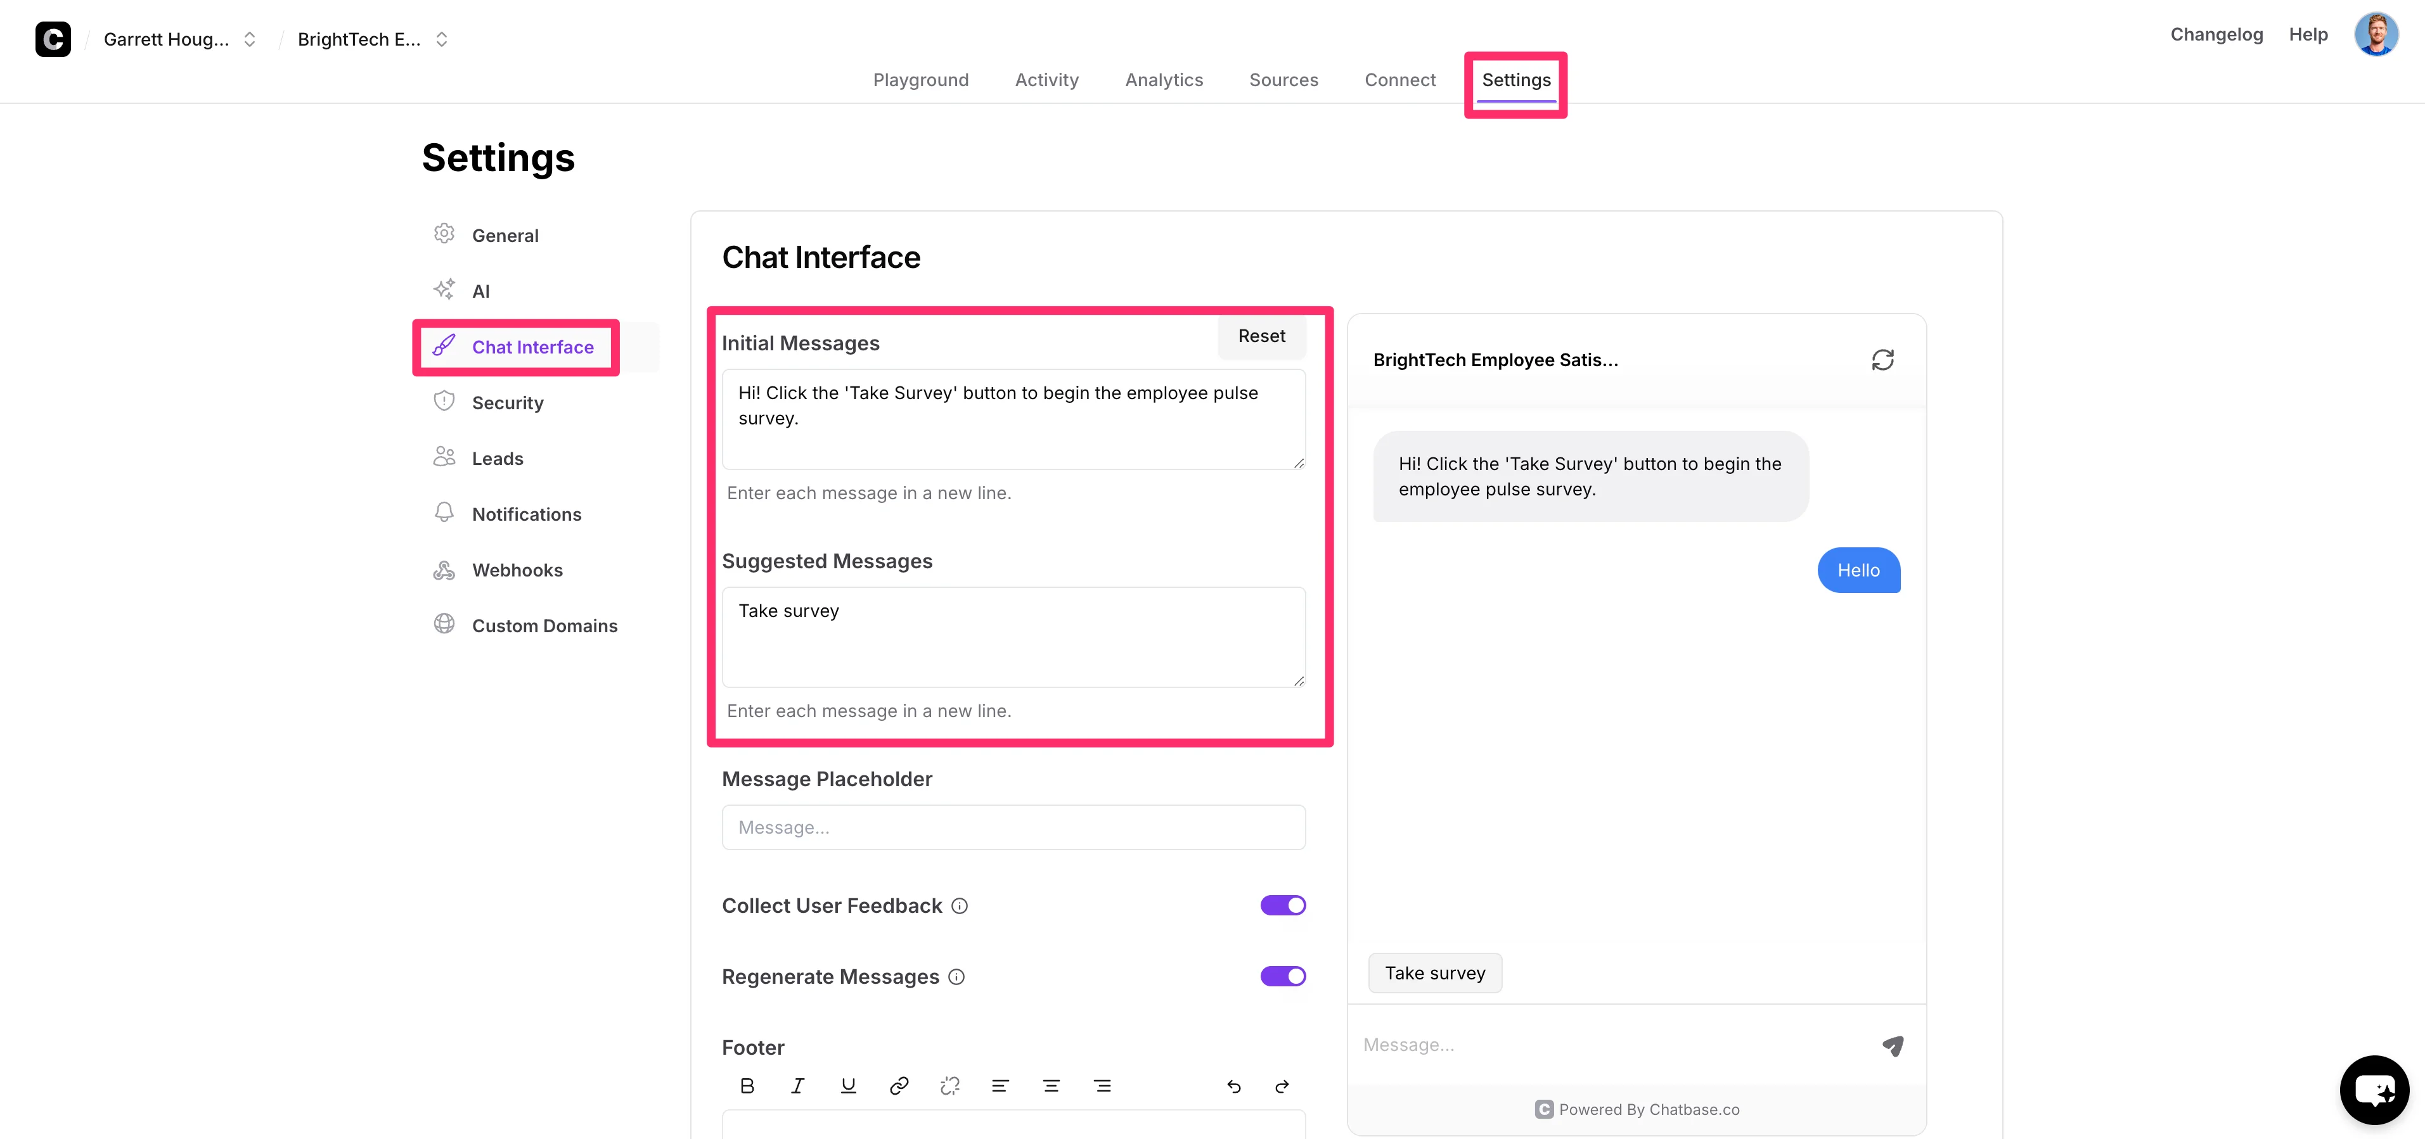Click the 'Take survey' suggested message button
2425x1139 pixels.
[1435, 972]
